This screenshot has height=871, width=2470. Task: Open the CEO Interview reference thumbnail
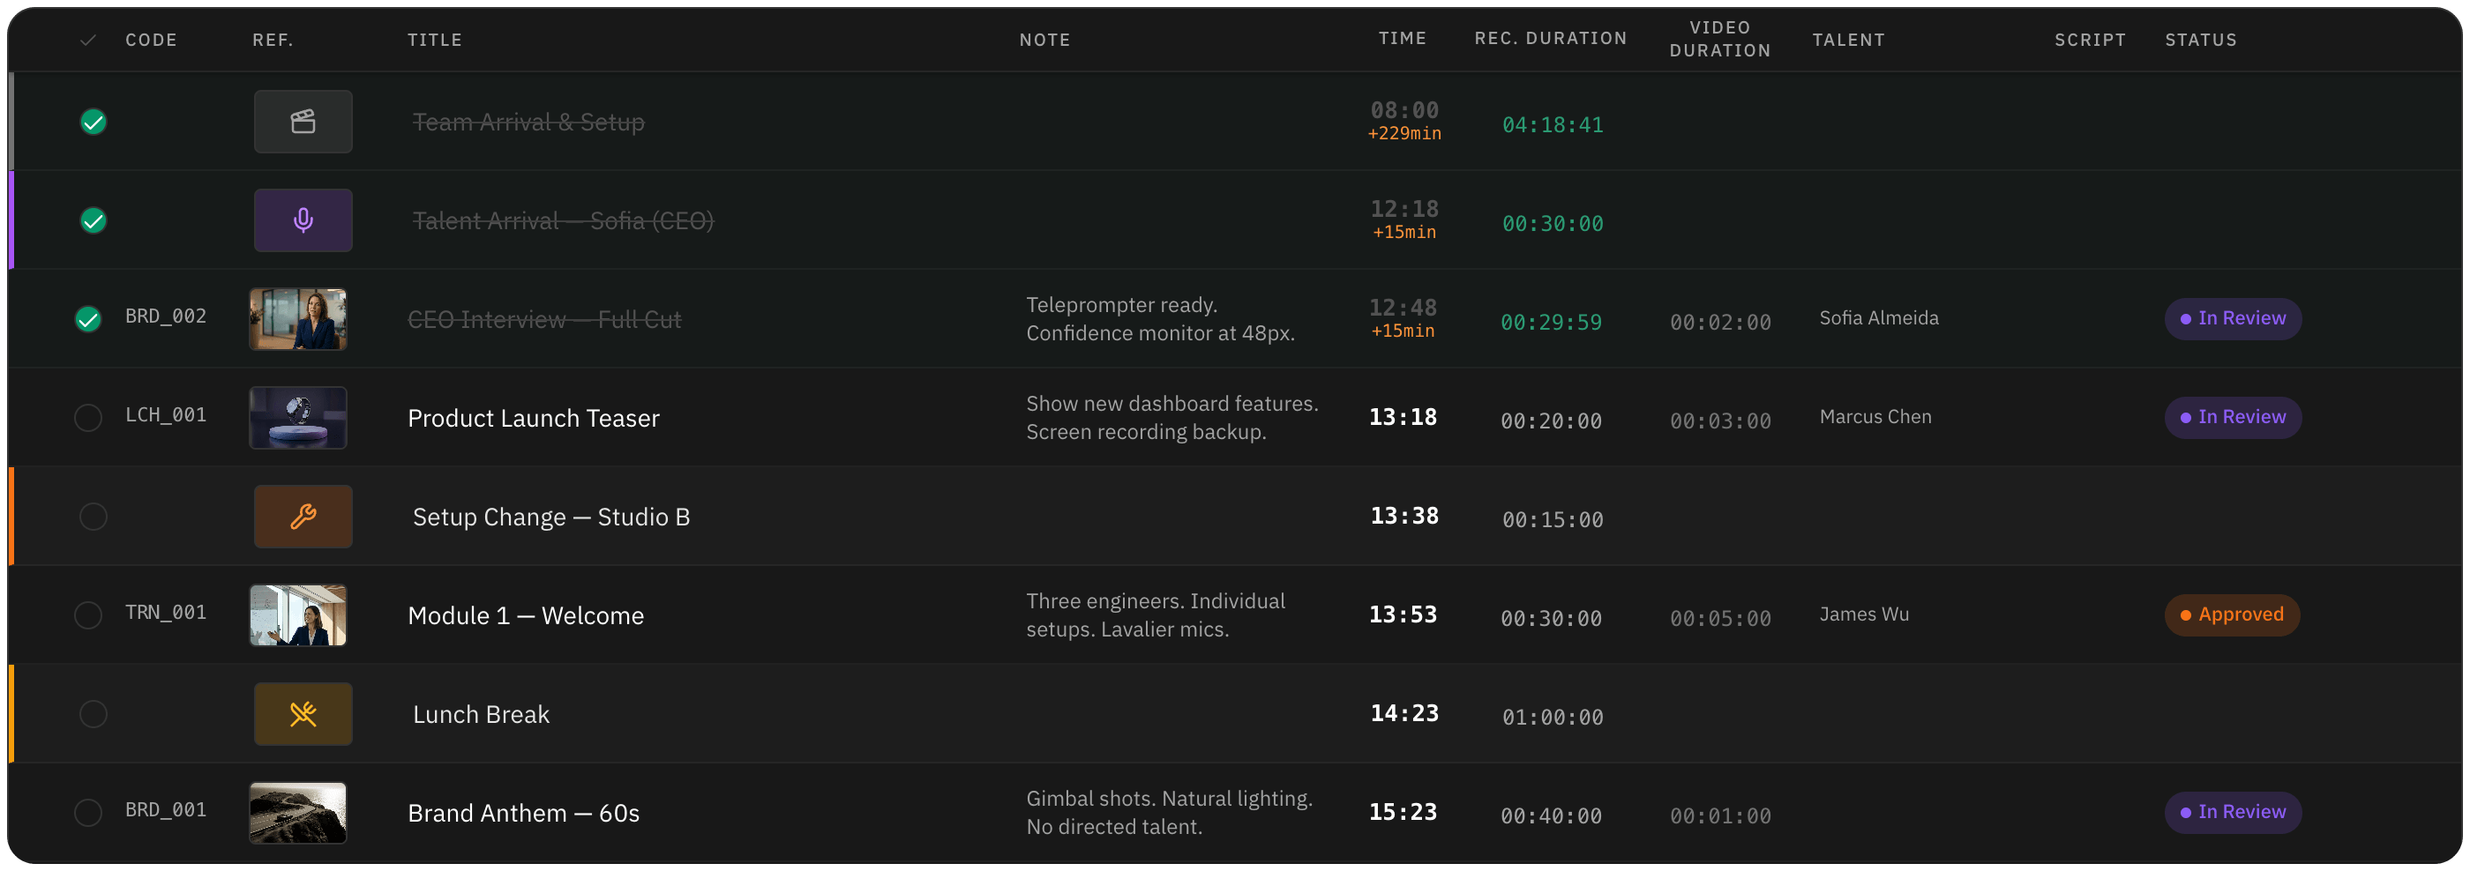coord(298,319)
